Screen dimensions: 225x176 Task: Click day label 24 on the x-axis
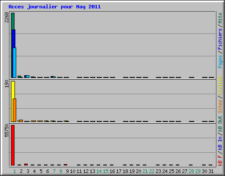165,171
